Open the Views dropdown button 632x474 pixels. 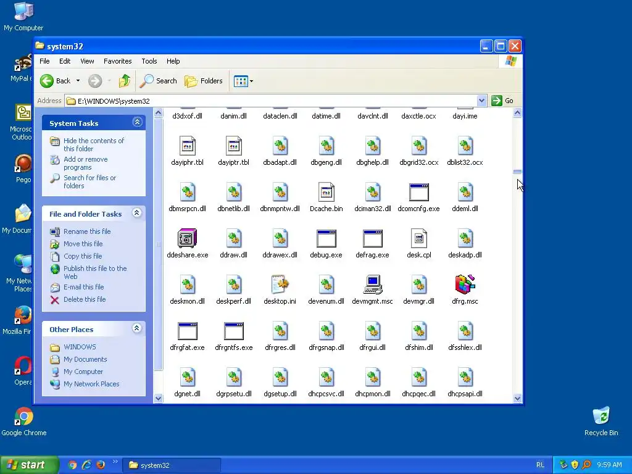coord(243,81)
